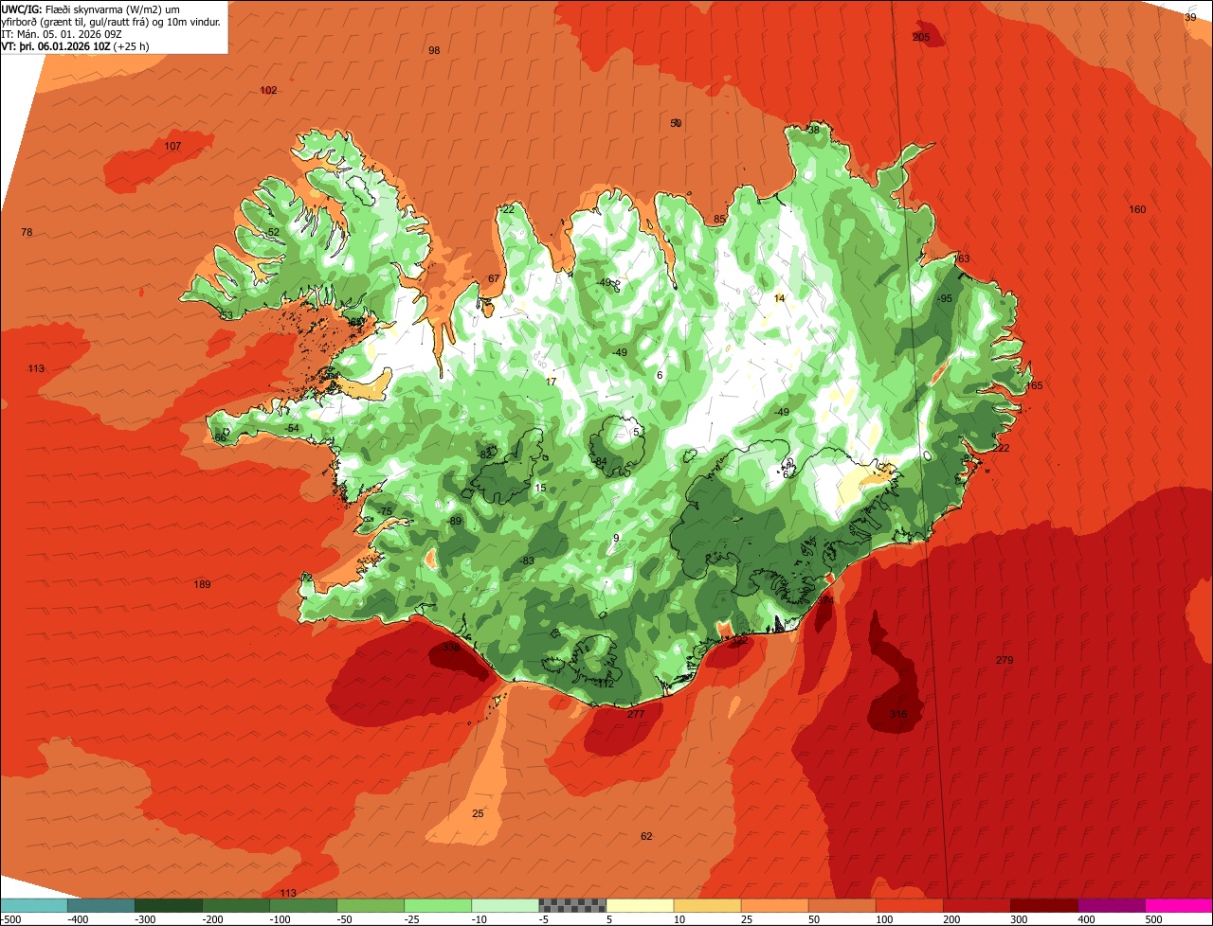Pick the -50 to -25 legend color segment
Screen dimensions: 1213x926
pyautogui.click(x=371, y=904)
